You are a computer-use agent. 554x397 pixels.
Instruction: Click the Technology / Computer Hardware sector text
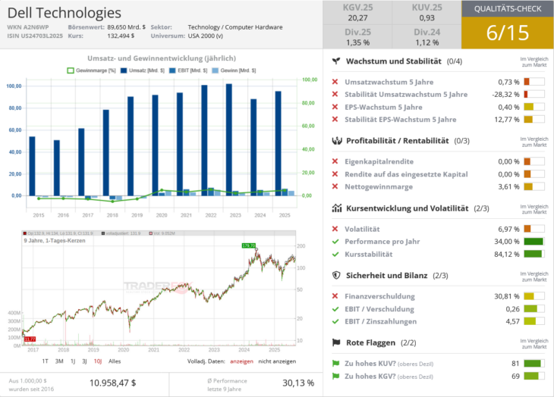pos(235,27)
